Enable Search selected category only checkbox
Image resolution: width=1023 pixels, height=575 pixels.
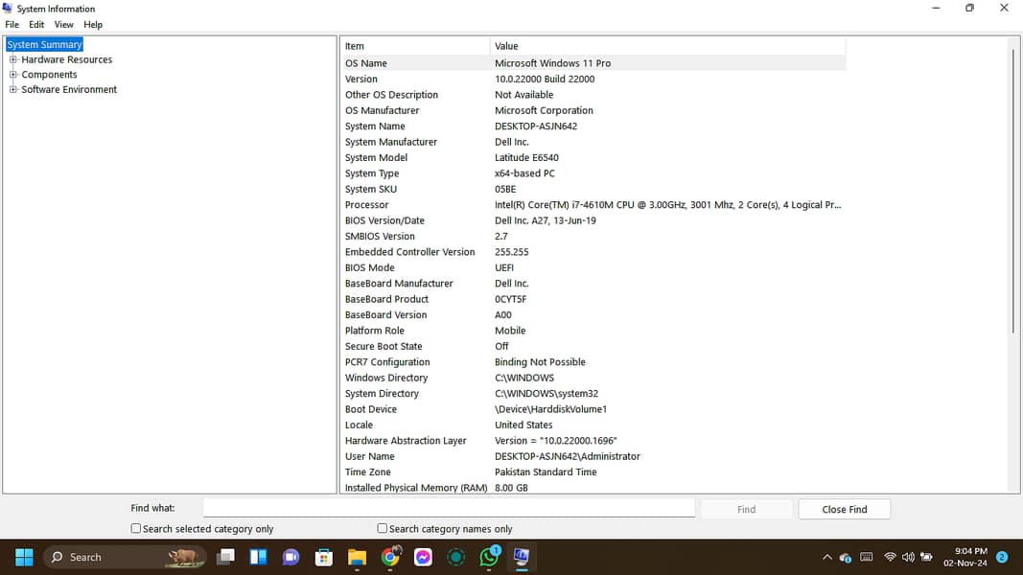136,528
